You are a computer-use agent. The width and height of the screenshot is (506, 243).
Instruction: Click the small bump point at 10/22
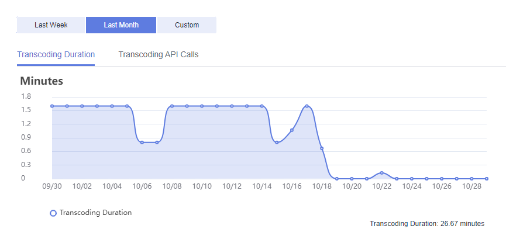[x=382, y=173]
